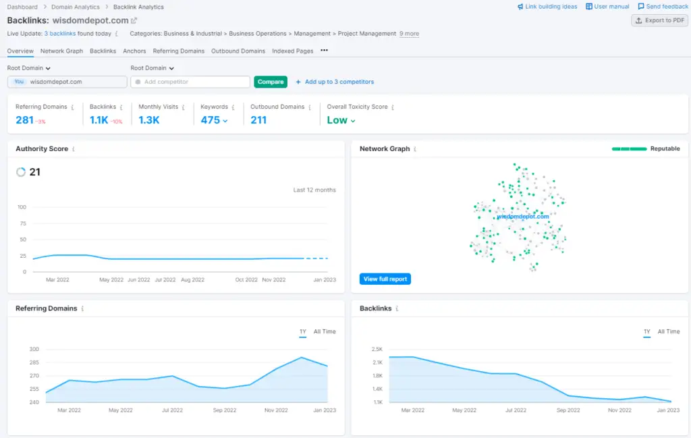
Task: Open Link building ideas megaphone icon
Action: tap(520, 7)
